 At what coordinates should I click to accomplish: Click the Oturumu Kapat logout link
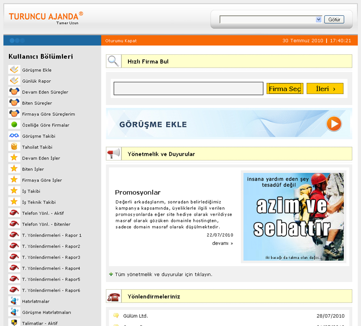pos(121,41)
